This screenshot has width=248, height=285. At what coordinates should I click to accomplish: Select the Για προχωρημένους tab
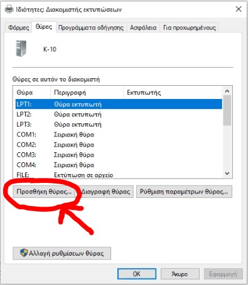pyautogui.click(x=190, y=28)
